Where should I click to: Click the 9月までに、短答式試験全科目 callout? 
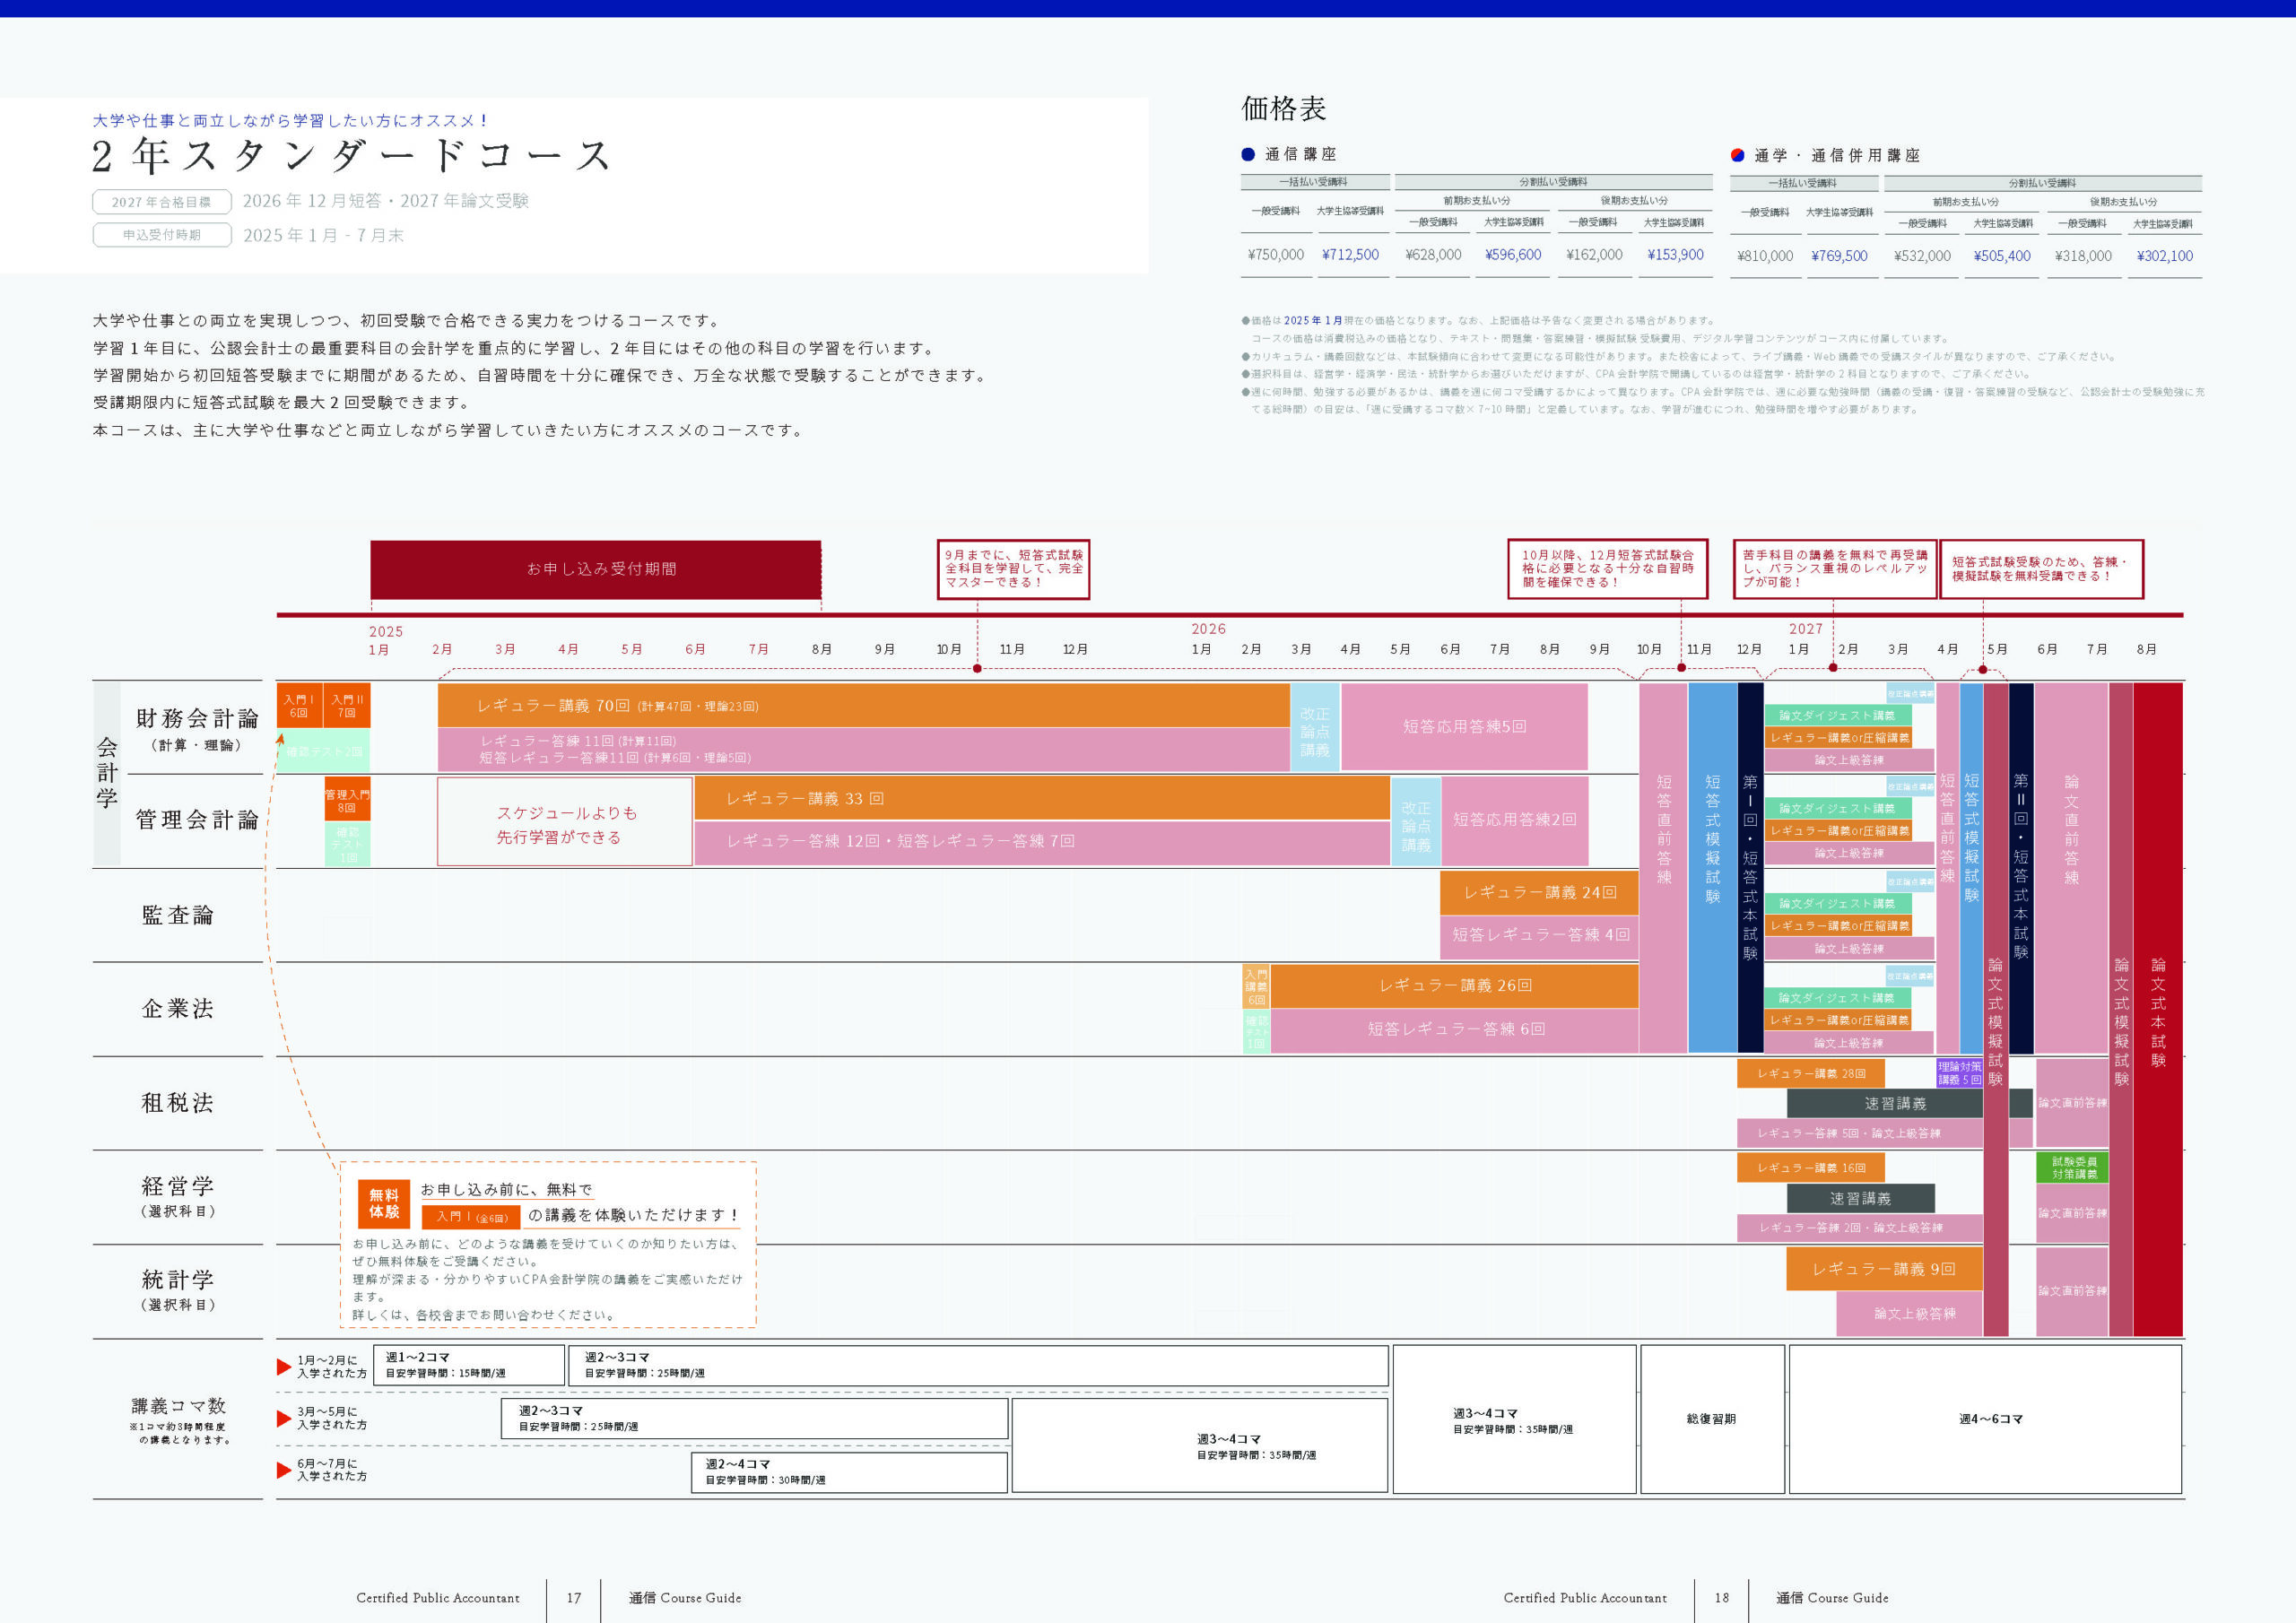(x=1013, y=569)
